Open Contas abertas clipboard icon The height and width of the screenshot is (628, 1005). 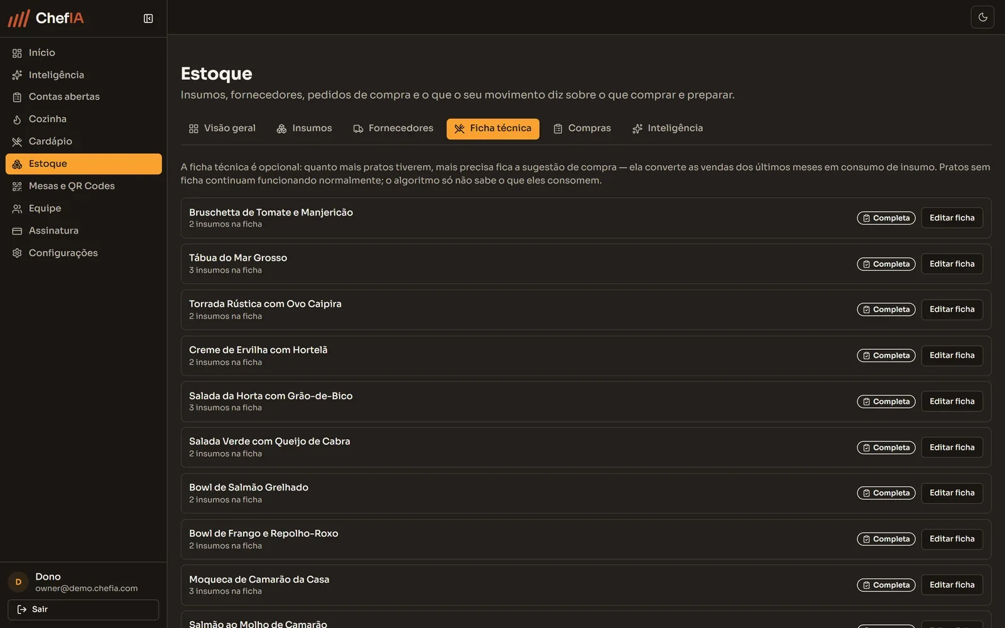(17, 97)
